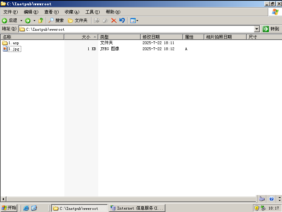Click the Move To toolbar icon
The image size is (282, 212).
97,20
